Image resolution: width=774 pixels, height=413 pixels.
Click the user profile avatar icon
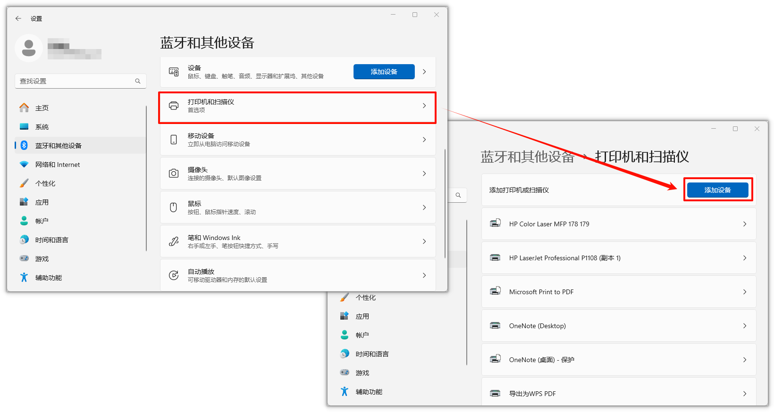pos(29,48)
